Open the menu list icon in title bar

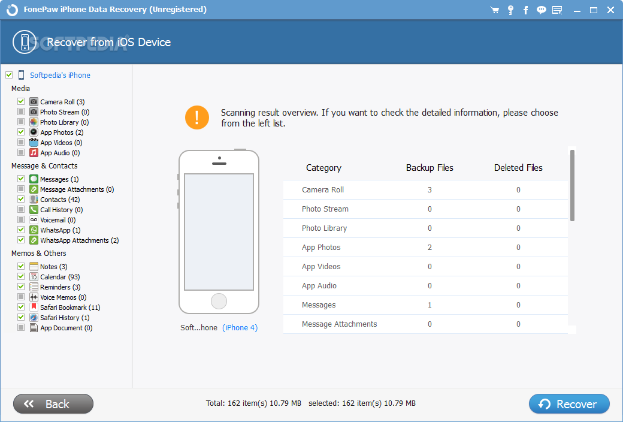(x=558, y=10)
